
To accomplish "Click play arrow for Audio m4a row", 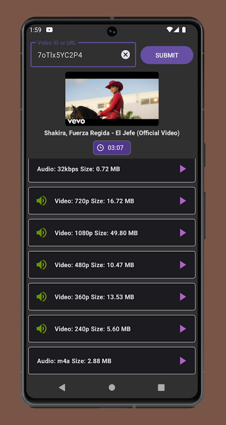I will (x=183, y=361).
